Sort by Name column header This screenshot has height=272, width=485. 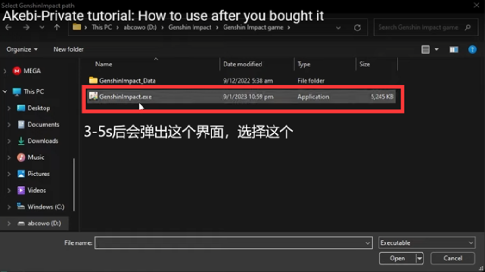(103, 64)
